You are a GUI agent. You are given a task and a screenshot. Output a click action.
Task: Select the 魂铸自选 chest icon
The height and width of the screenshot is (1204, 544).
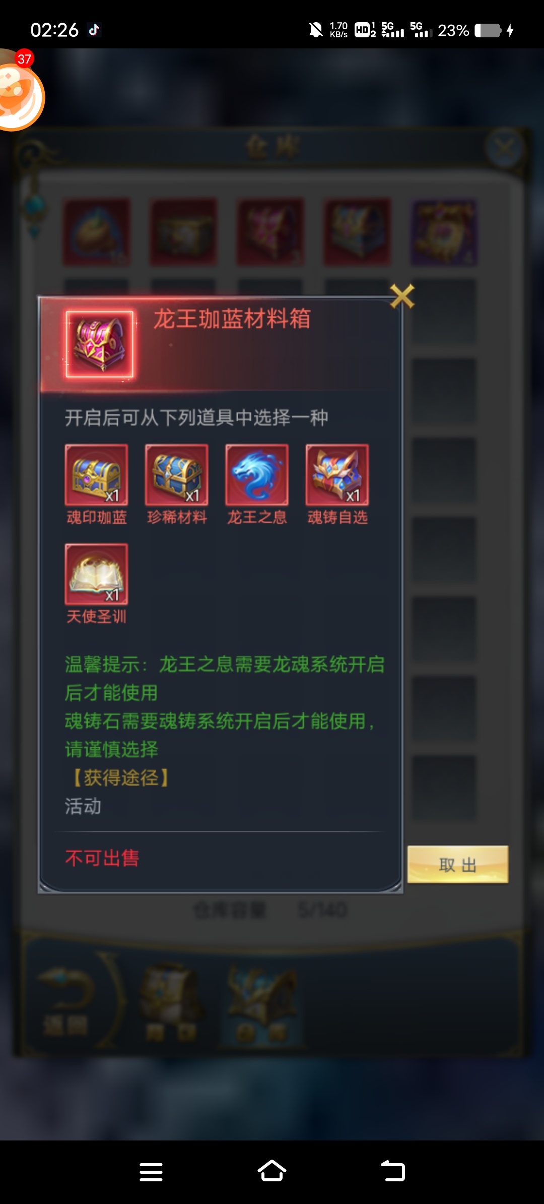pos(337,474)
